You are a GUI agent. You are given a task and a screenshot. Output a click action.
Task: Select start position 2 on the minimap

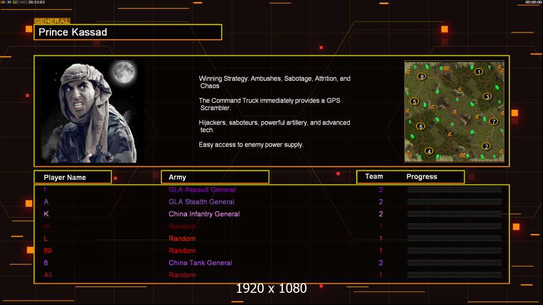click(486, 146)
